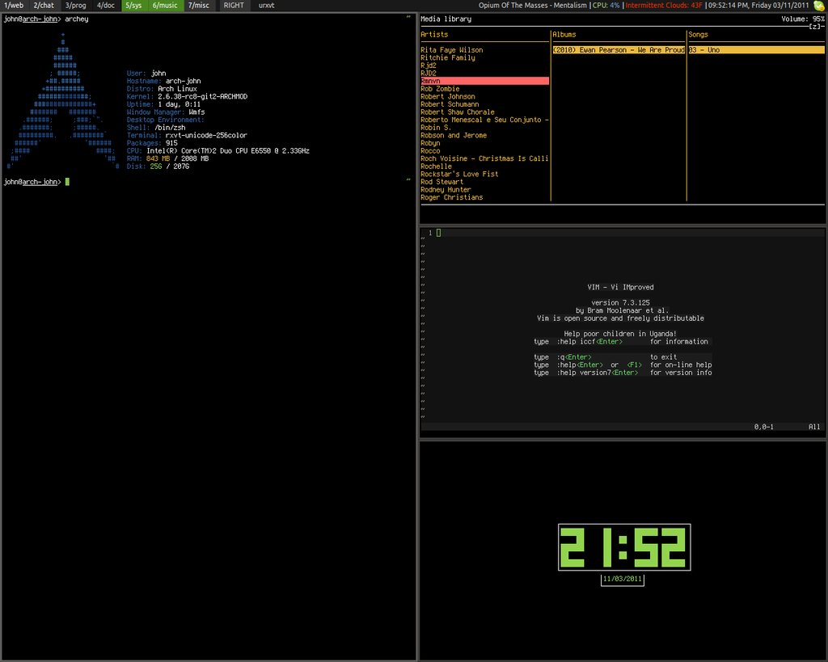The width and height of the screenshot is (828, 662).
Task: Select artist Robyn
Action: coord(430,143)
